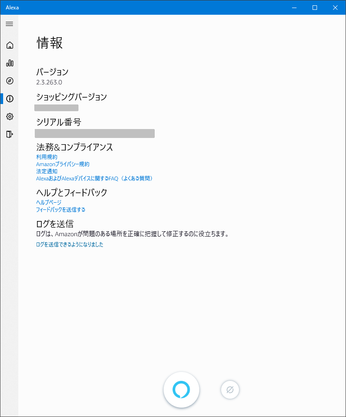346x417 pixels.
Task: Open the bar chart activity icon
Action: point(10,63)
